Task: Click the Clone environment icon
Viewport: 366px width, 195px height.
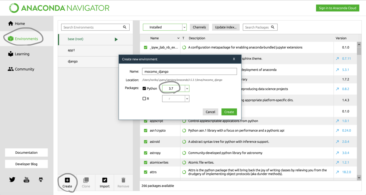Action: [x=86, y=180]
